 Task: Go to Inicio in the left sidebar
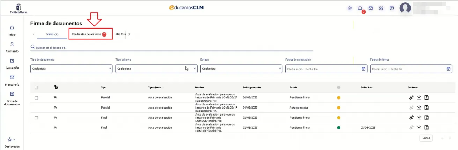pos(12,31)
